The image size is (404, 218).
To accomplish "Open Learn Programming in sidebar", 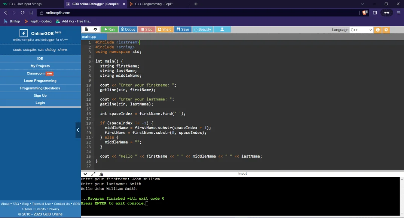I will tap(40, 81).
